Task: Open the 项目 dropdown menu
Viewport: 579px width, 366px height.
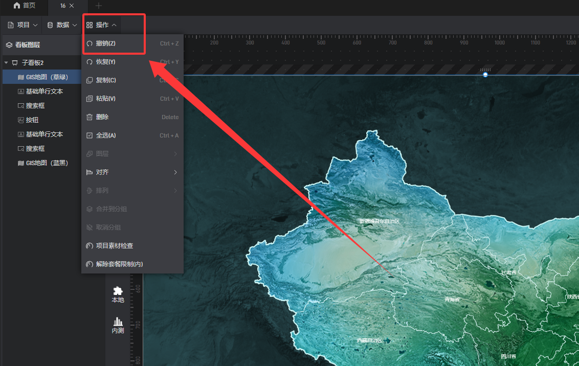Action: (23, 25)
